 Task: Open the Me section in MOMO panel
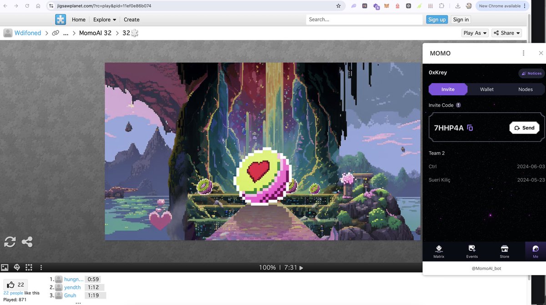point(536,252)
